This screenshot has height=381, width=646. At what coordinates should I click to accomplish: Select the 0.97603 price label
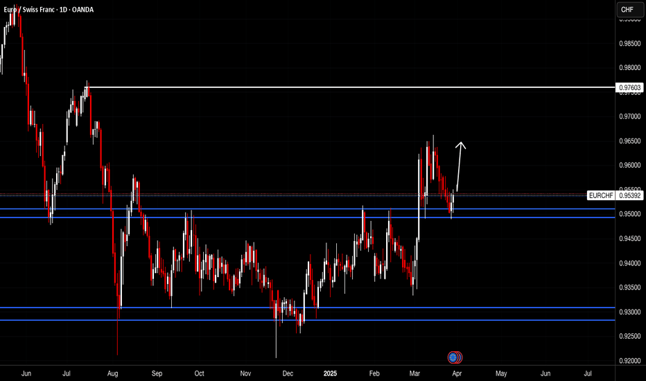tap(630, 87)
